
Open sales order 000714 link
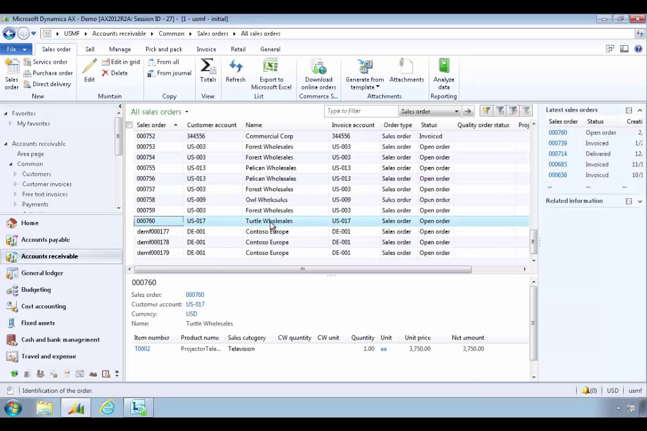pyautogui.click(x=557, y=154)
